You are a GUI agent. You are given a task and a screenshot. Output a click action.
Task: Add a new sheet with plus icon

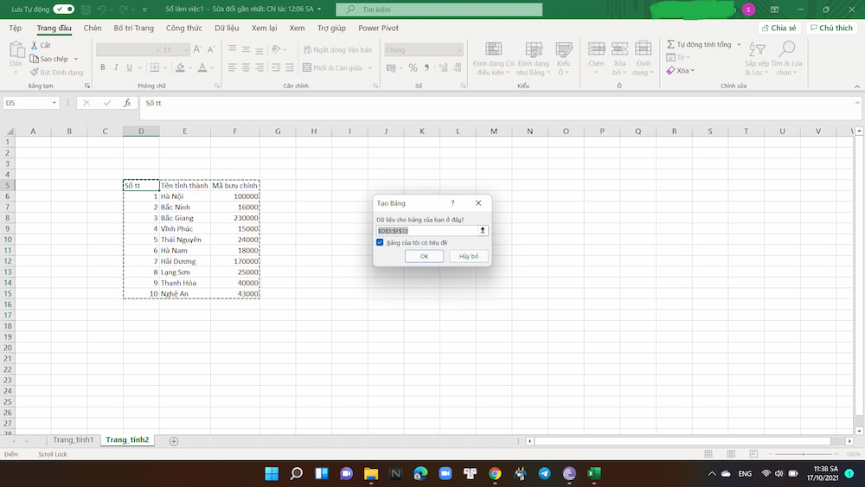click(174, 441)
